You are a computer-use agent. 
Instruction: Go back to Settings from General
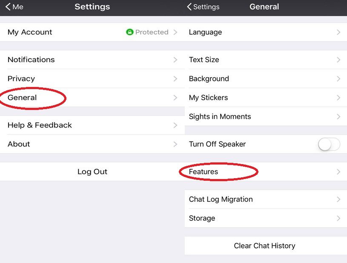(x=203, y=7)
